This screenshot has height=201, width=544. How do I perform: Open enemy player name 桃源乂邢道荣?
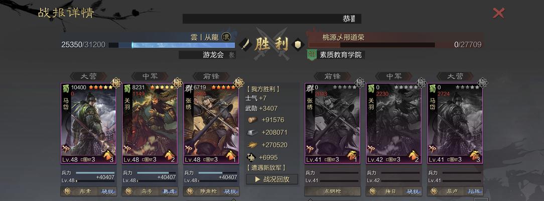343,37
